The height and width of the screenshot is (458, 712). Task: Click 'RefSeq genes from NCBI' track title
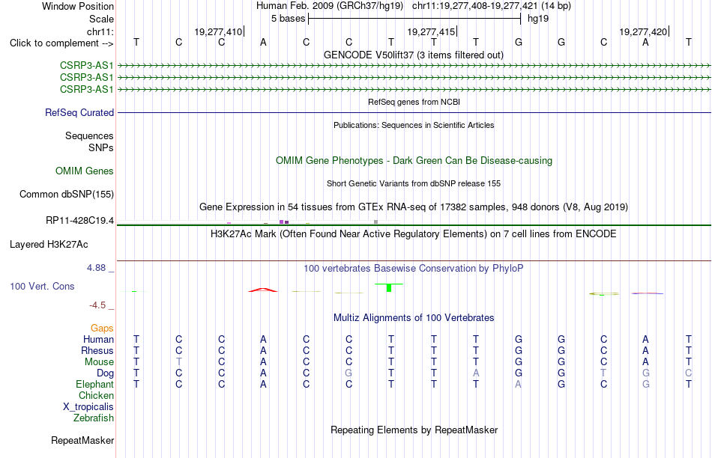point(414,102)
